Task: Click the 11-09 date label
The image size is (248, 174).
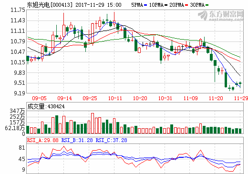Action: click(x=190, y=98)
